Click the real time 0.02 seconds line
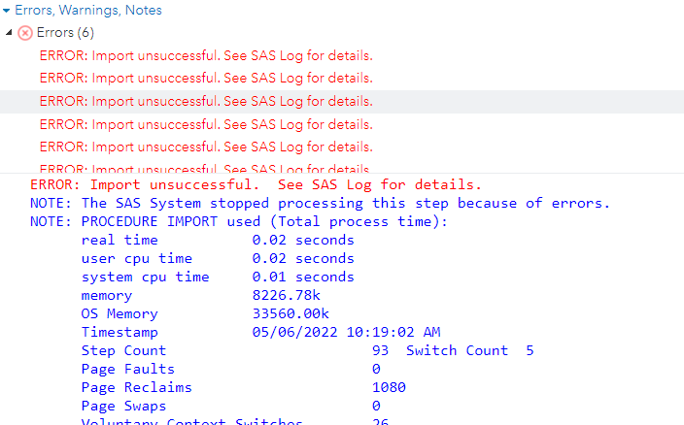 point(218,240)
